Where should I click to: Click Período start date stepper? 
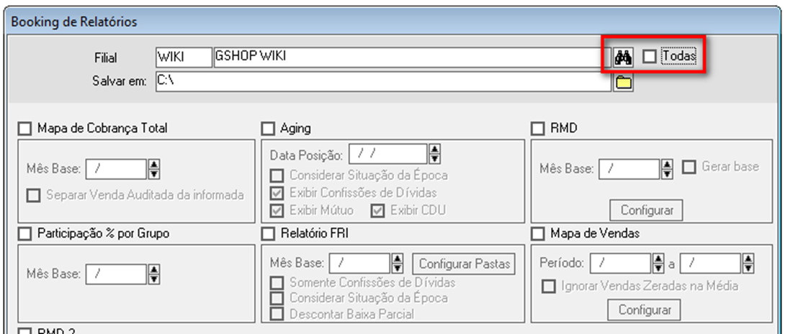click(659, 263)
